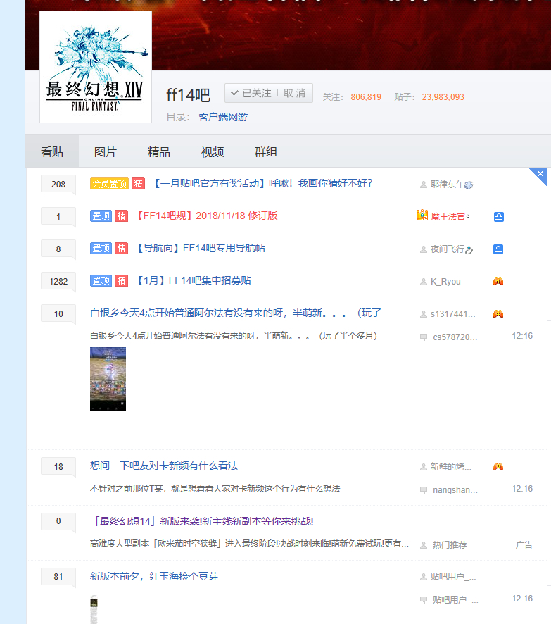Open author 贴吧用户_ profile on 红玉海 thread
Screen dimensions: 551x624
click(453, 577)
